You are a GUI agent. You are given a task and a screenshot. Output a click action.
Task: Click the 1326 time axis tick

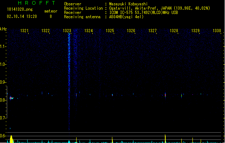[x=131, y=31]
